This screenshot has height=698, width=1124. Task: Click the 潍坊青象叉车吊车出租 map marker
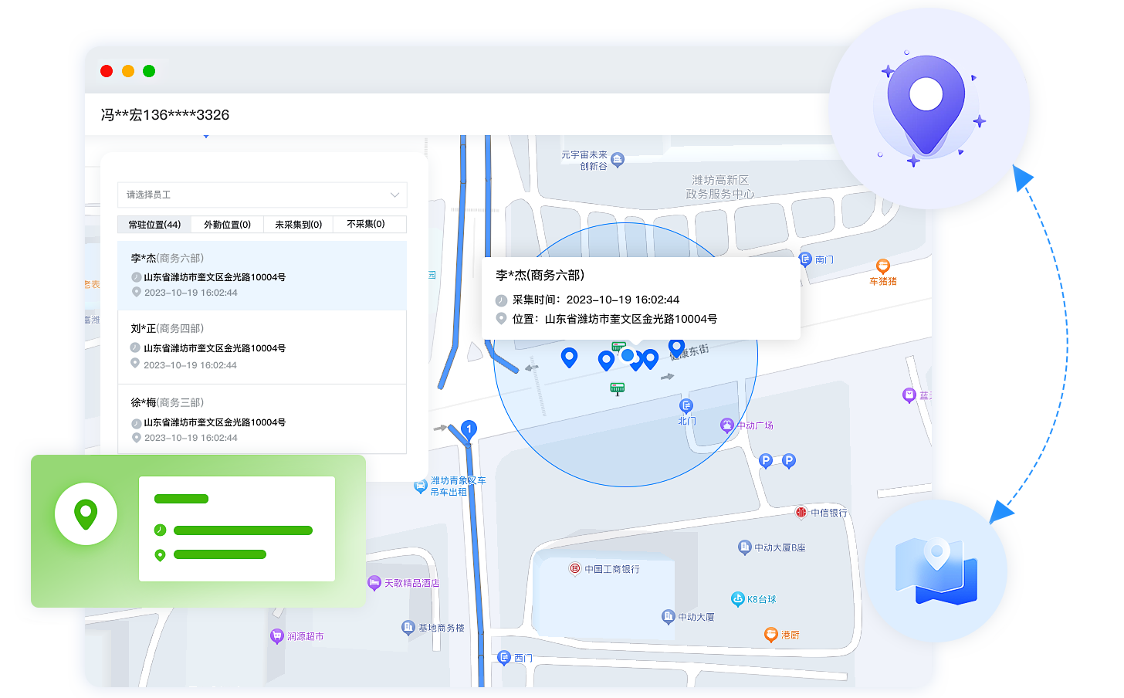click(x=421, y=486)
